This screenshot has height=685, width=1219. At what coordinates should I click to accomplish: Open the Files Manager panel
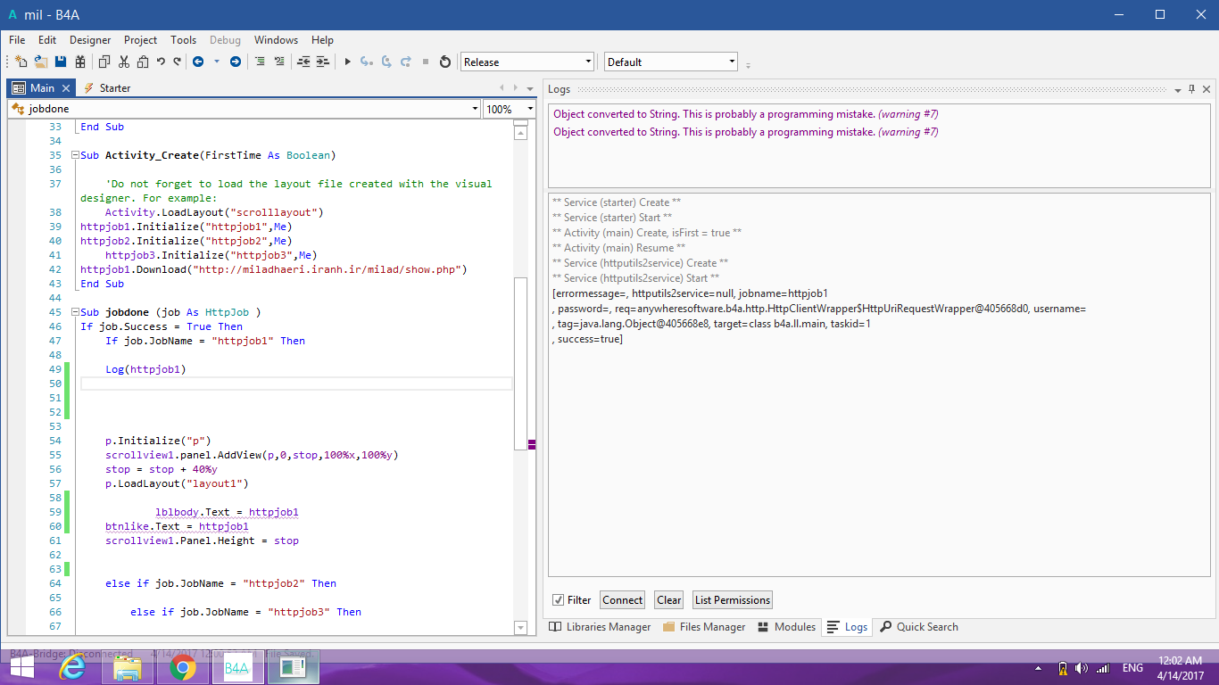click(704, 627)
